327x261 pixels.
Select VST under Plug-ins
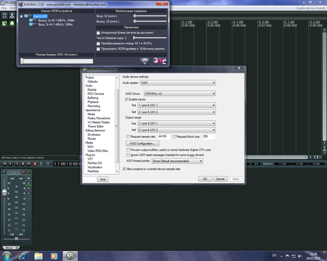[x=90, y=159]
